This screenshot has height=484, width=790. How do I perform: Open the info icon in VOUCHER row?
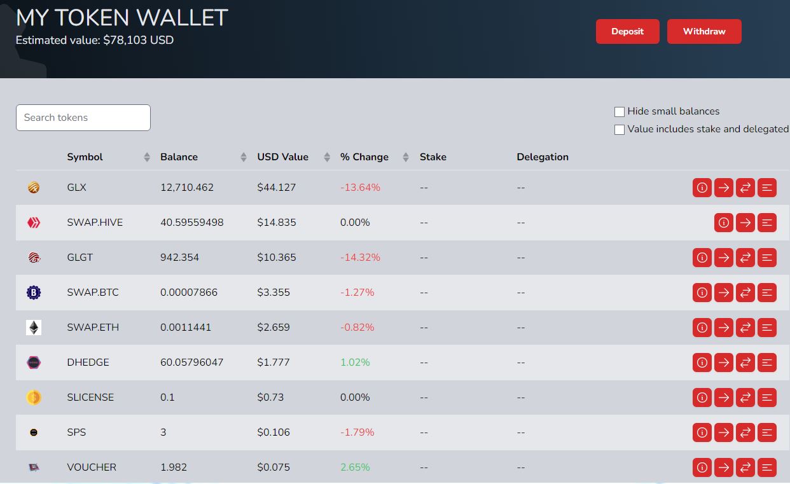coord(702,467)
